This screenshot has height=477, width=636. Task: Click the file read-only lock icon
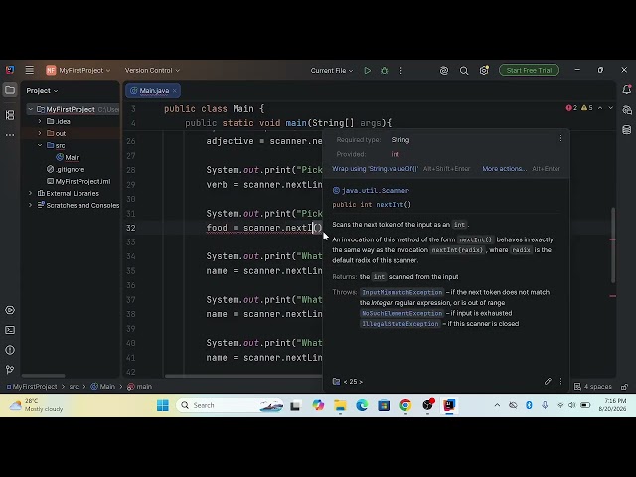tap(625, 387)
